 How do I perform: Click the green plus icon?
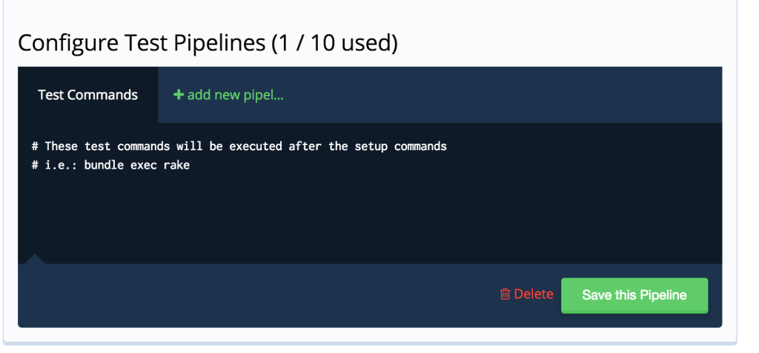[x=179, y=95]
